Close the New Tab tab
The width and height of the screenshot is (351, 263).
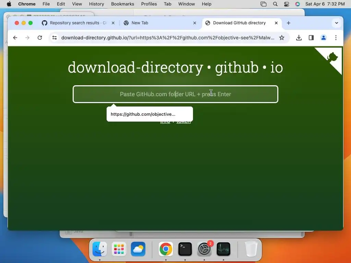tap(195, 23)
